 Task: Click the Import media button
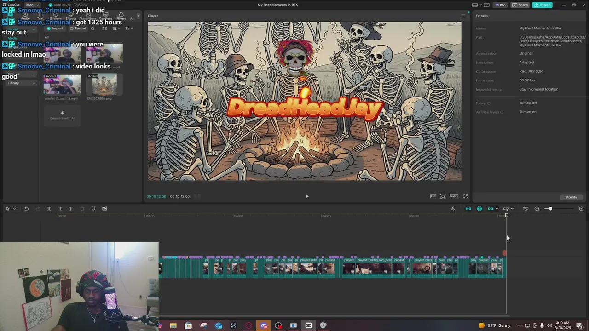coord(55,29)
